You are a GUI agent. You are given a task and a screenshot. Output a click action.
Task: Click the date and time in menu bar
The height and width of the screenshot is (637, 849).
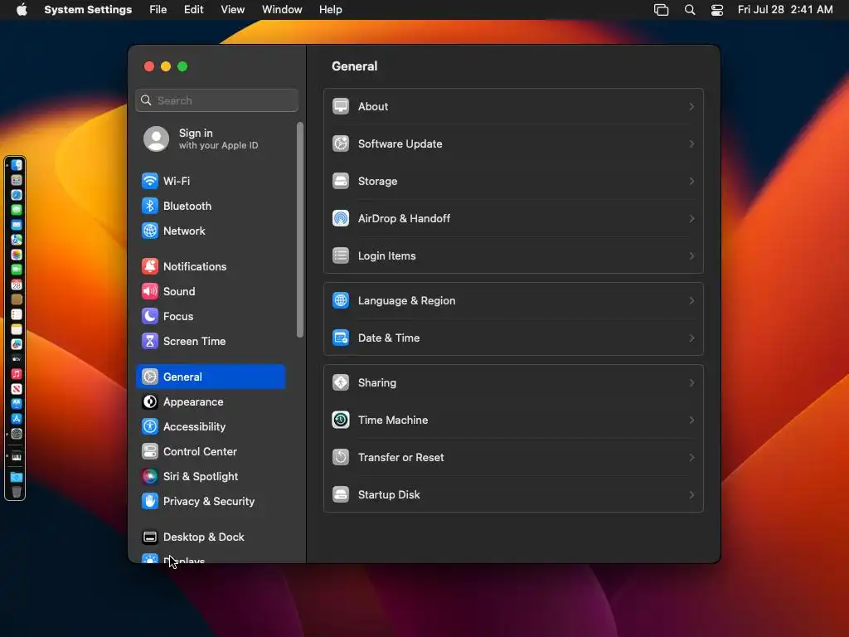(x=785, y=10)
